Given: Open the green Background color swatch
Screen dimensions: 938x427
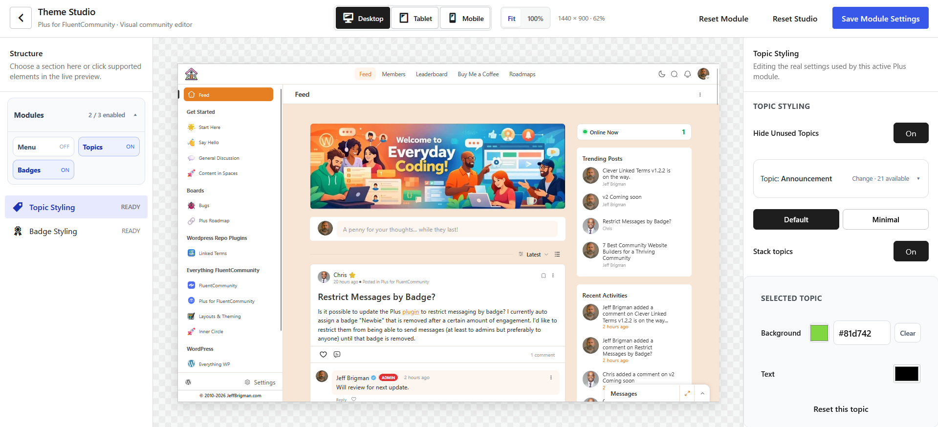Looking at the screenshot, I should click(819, 333).
